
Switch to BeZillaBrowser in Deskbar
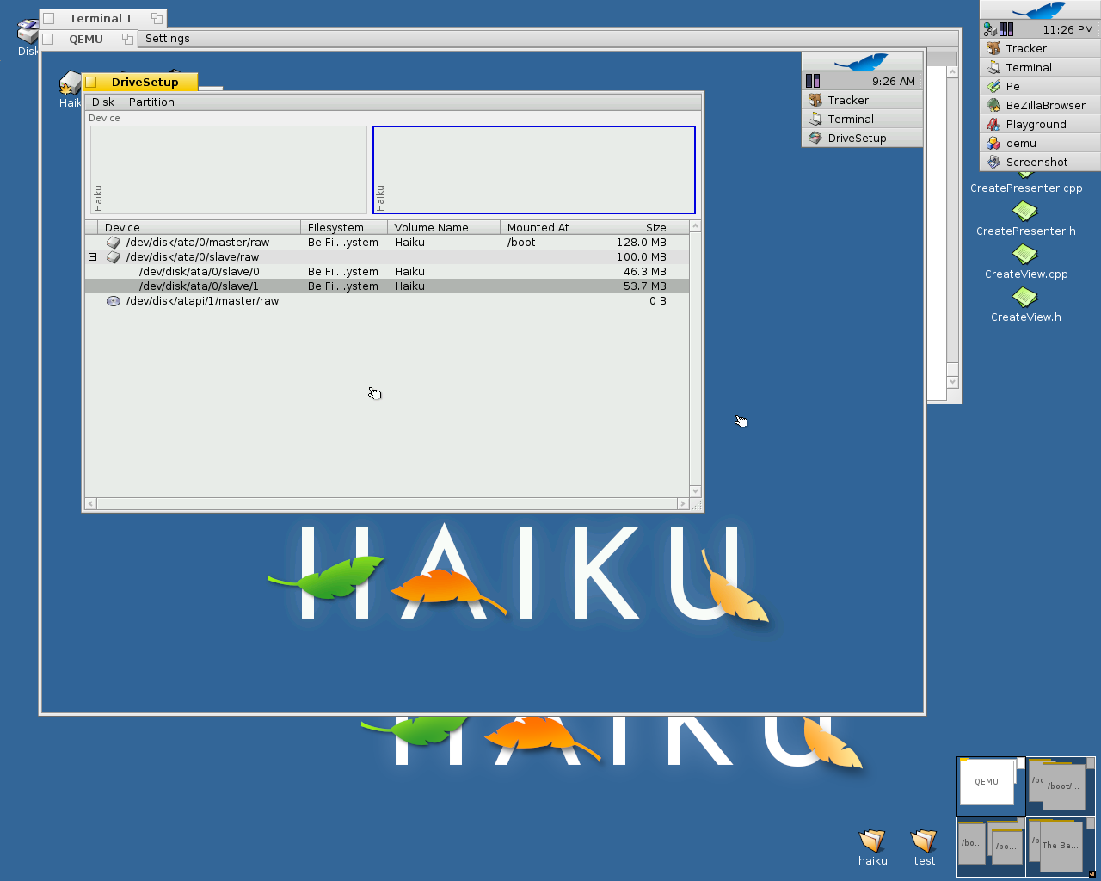point(1039,106)
